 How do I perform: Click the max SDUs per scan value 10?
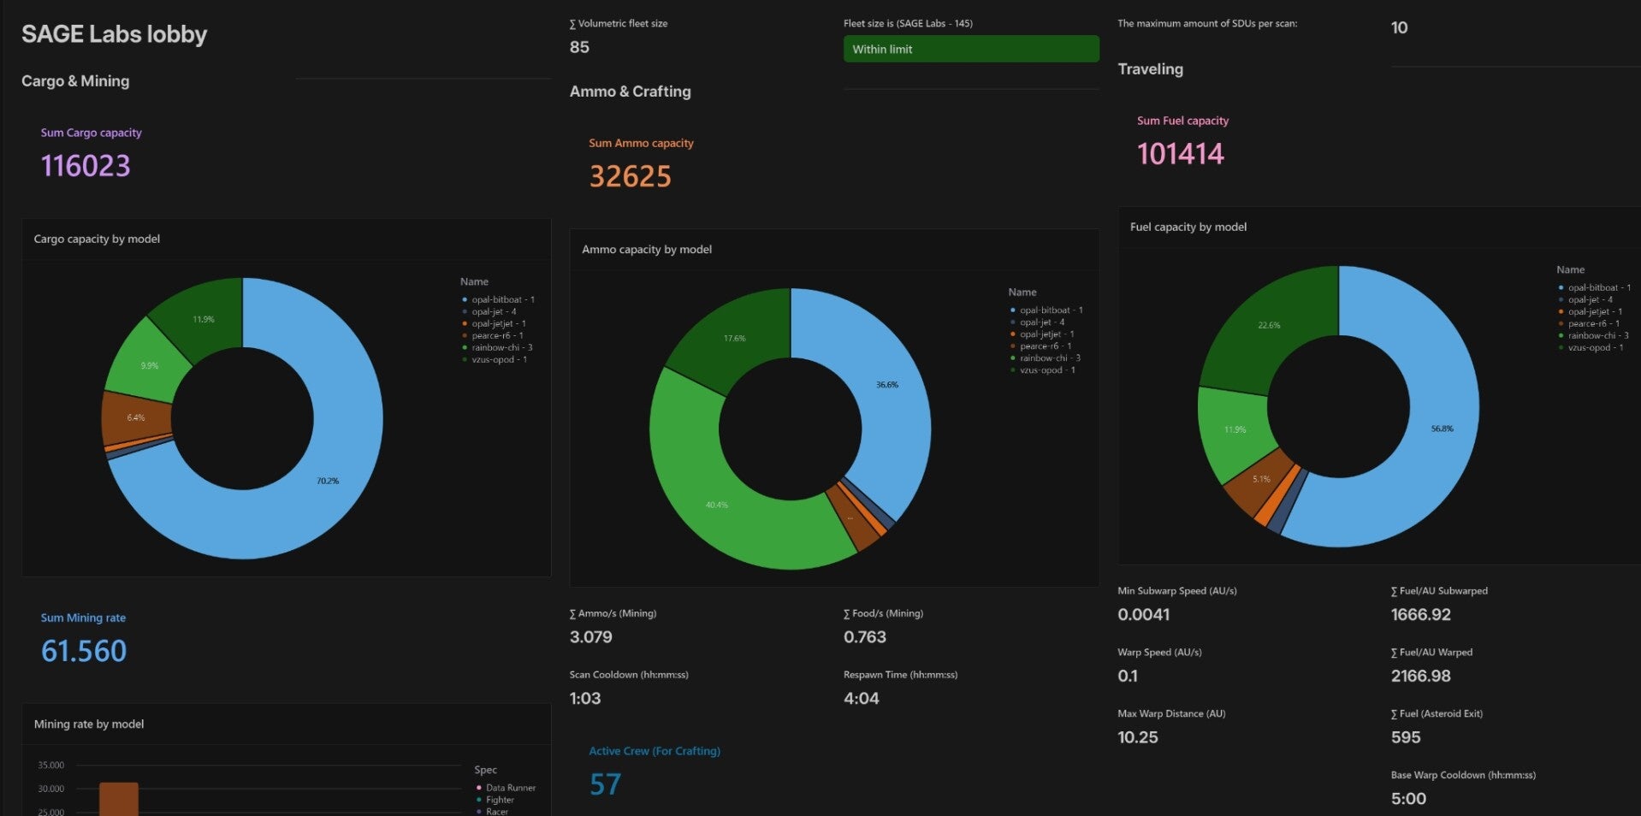click(x=1400, y=27)
